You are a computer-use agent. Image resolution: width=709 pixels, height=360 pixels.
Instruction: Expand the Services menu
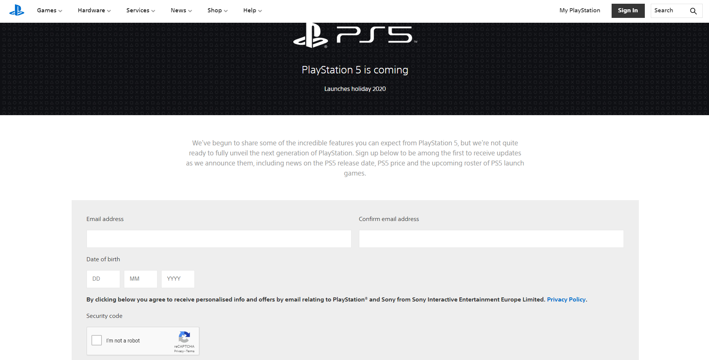(x=140, y=10)
